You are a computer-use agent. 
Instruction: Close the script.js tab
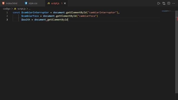(65, 3)
